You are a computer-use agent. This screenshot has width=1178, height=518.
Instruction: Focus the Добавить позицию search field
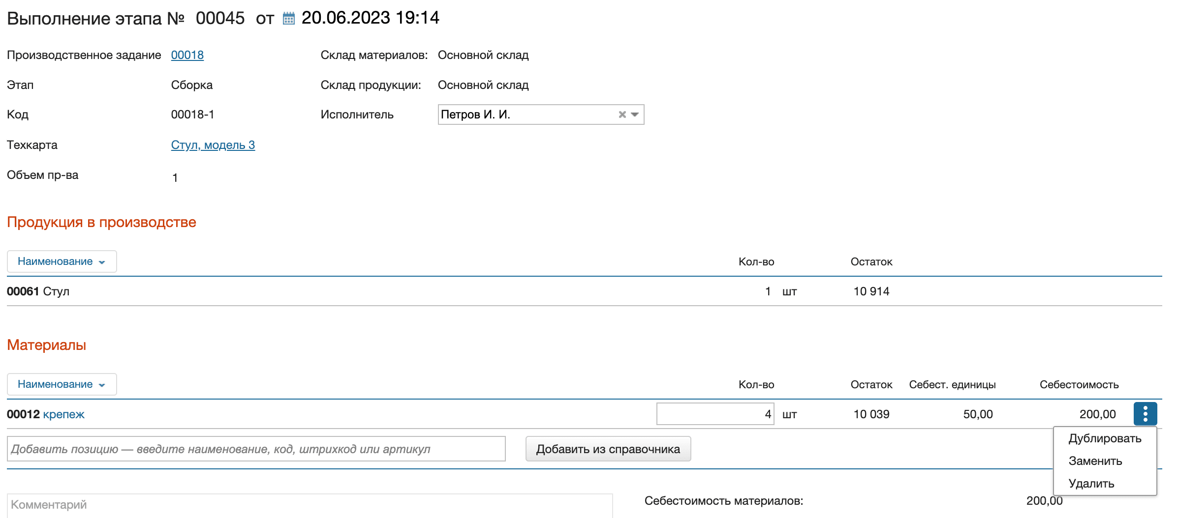(256, 449)
